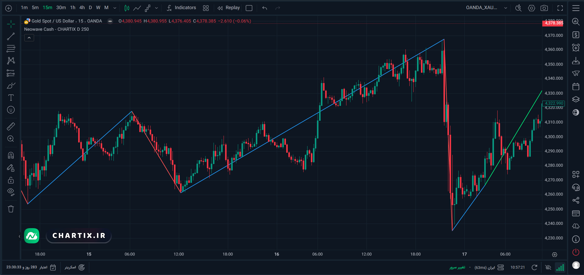The image size is (584, 275).
Task: Enter fullscreen mode via top bar icon
Action: tap(560, 8)
